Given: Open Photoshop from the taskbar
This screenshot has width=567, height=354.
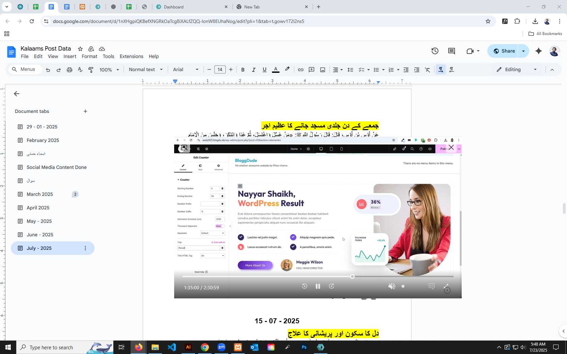Looking at the screenshot, I should (304, 347).
